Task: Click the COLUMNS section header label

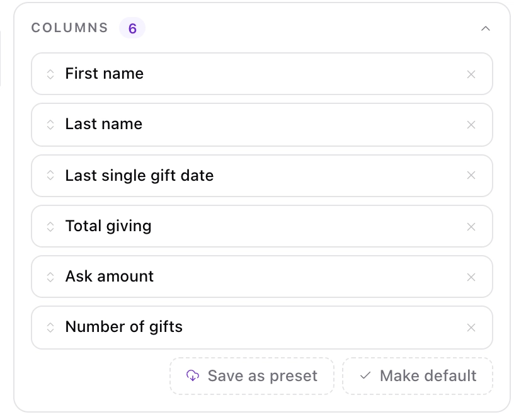Action: click(x=70, y=28)
